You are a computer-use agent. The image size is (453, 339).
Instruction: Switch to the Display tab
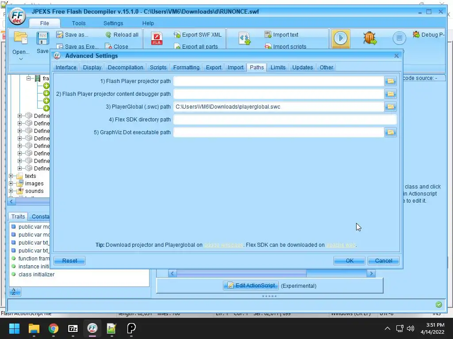[92, 68]
